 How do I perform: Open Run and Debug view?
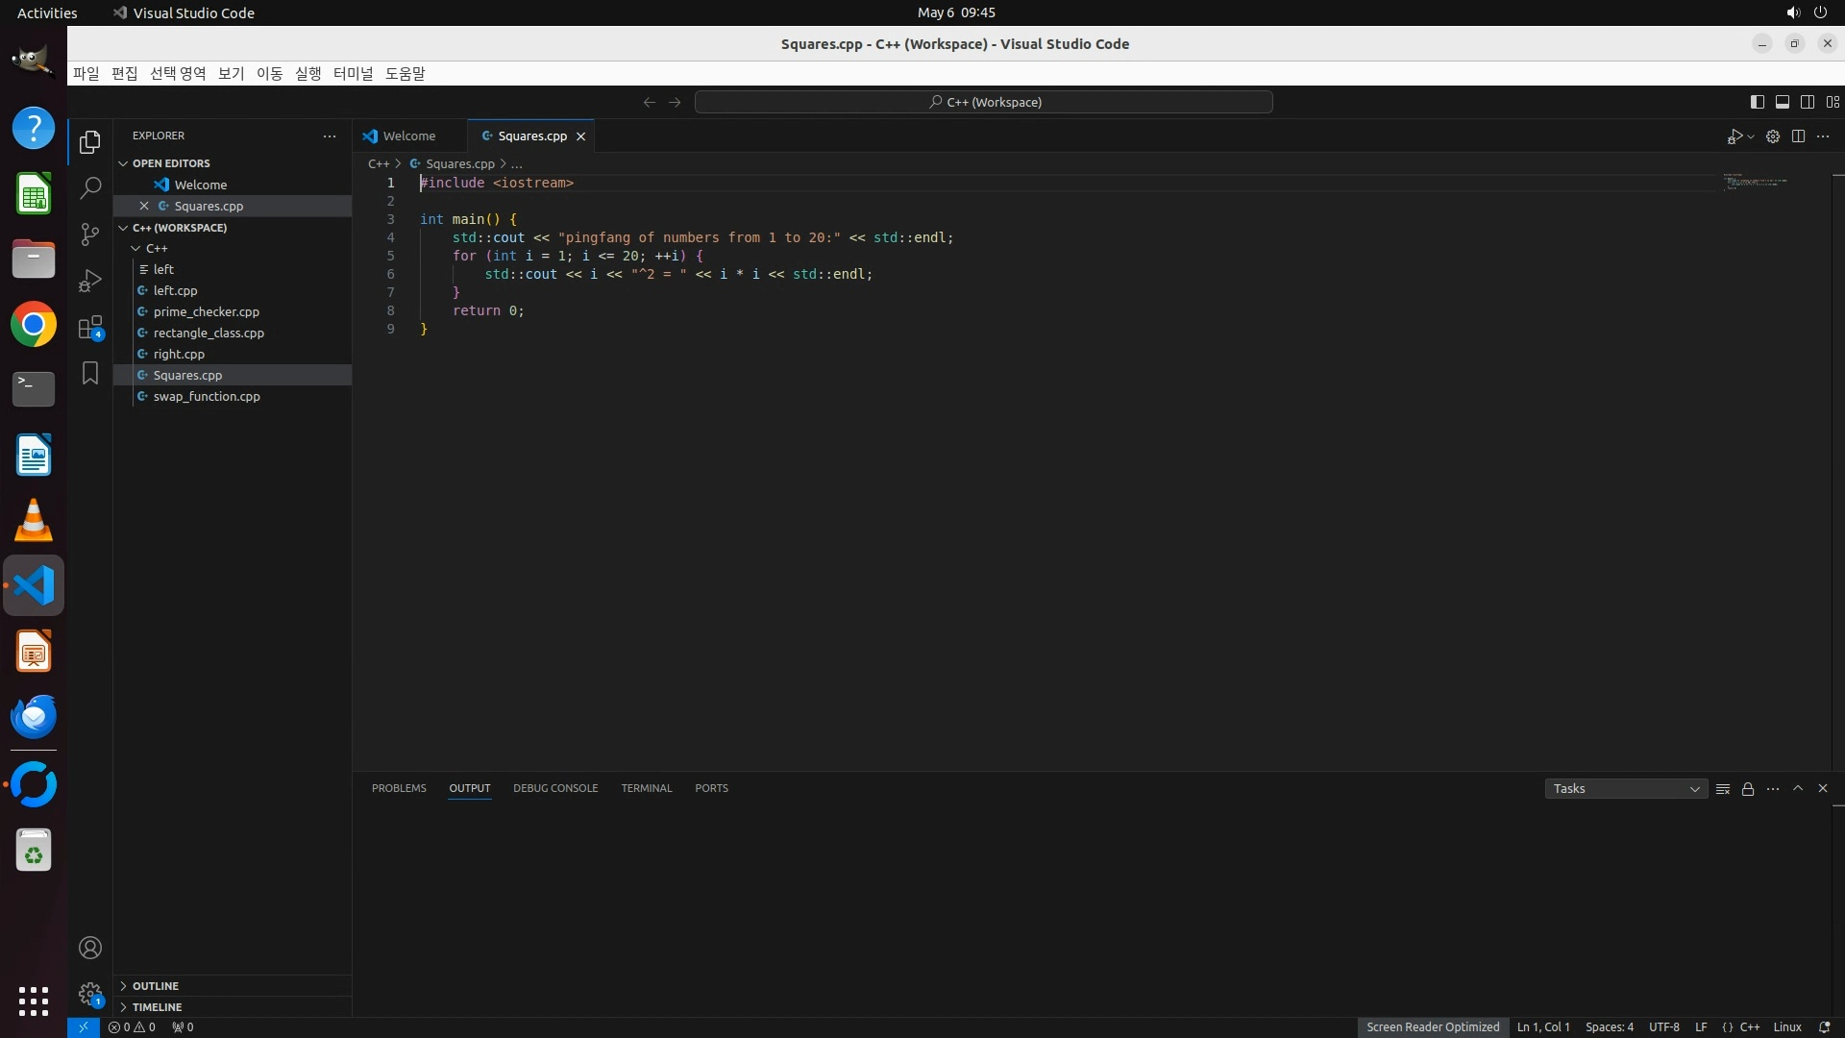point(90,281)
